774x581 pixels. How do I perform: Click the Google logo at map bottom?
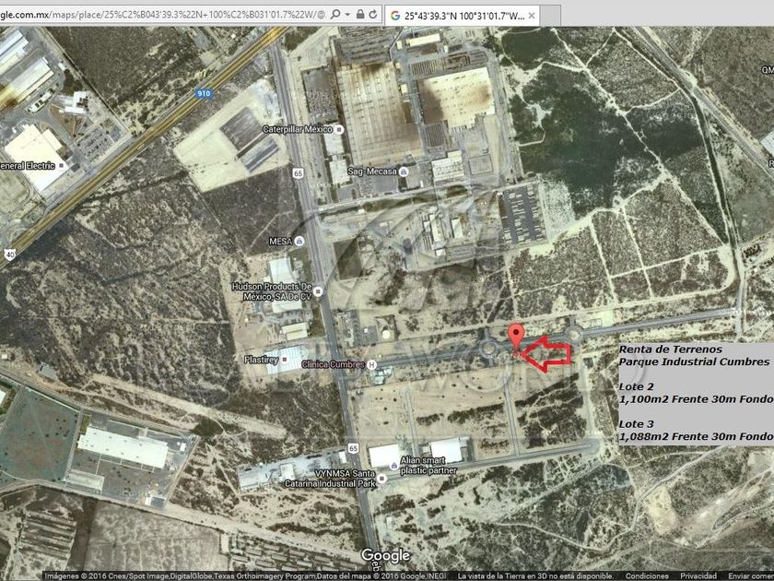click(385, 555)
